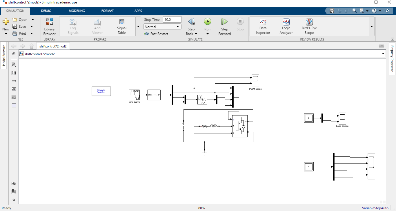Click the quick access search icon
This screenshot has height=211, width=396.
(x=354, y=11)
